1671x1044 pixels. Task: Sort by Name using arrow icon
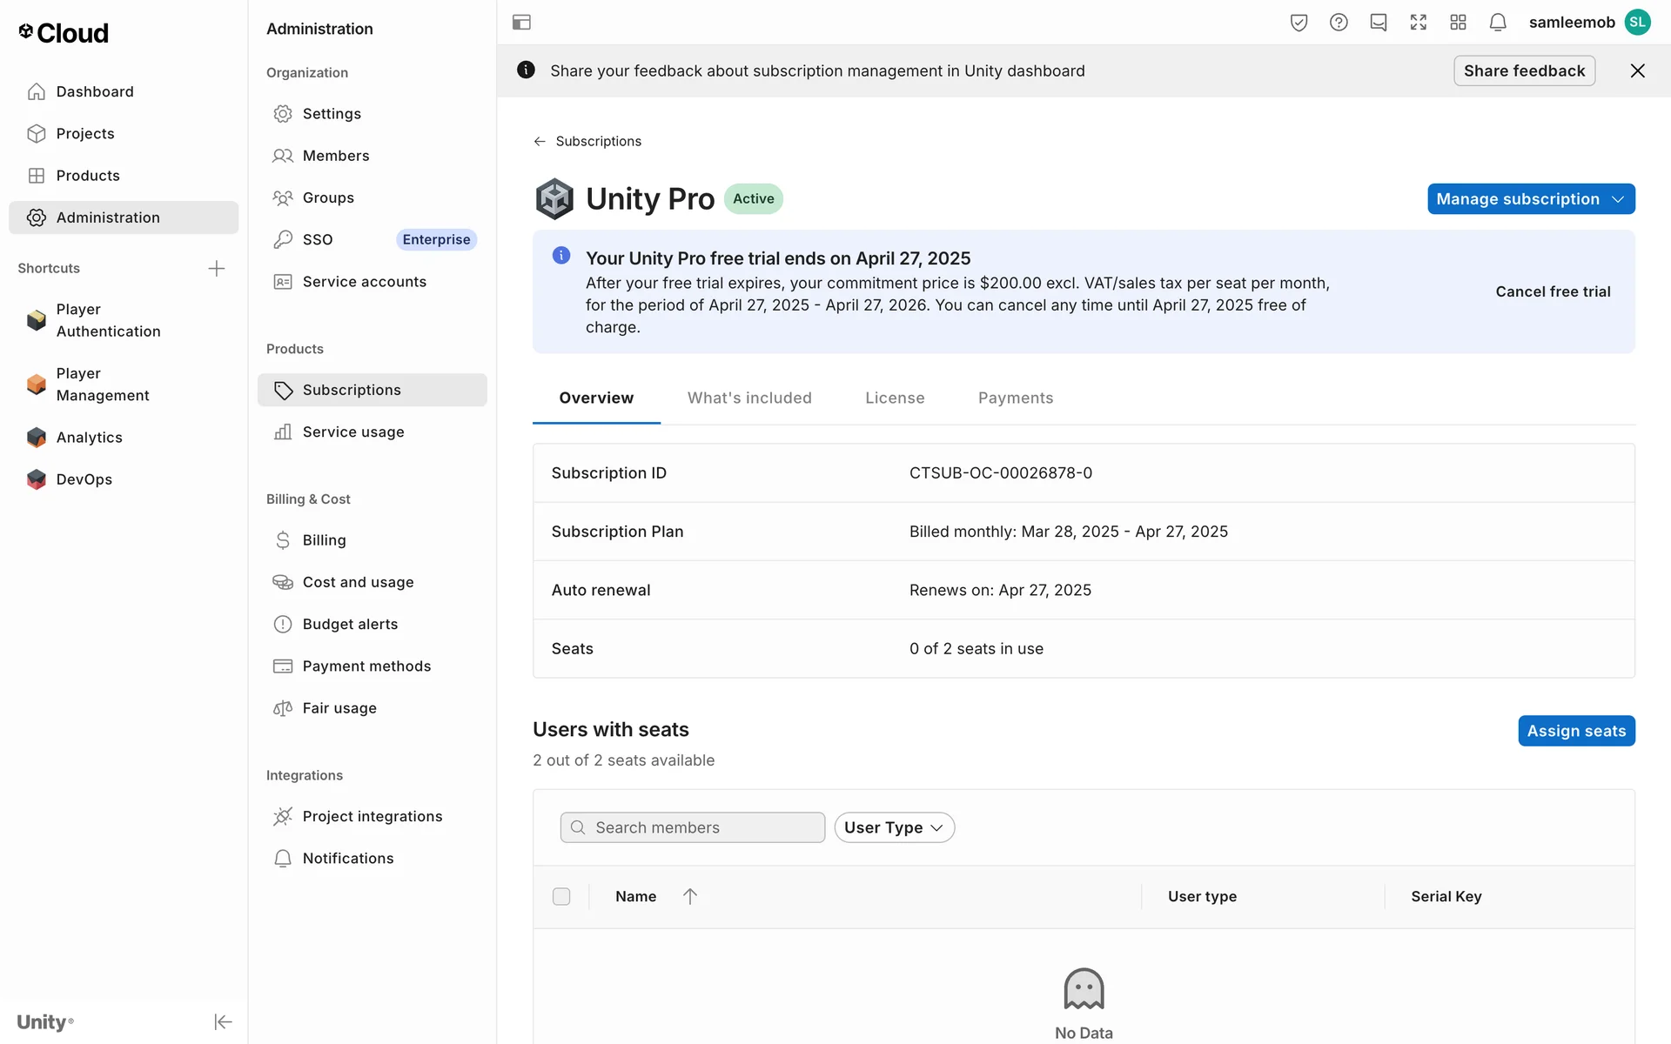(690, 896)
